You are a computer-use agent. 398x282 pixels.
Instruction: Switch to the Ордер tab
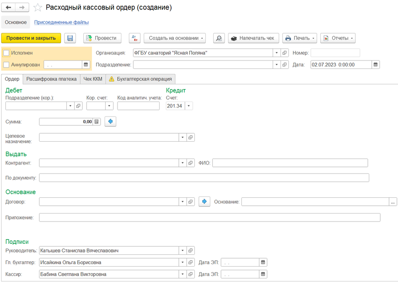[x=12, y=79]
